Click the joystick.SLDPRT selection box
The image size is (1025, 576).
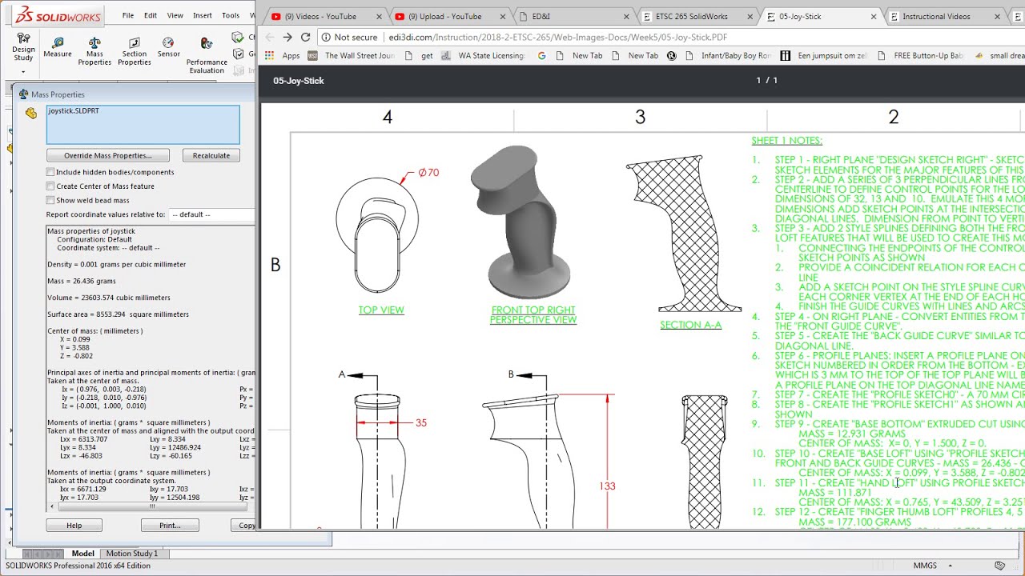pyautogui.click(x=143, y=125)
